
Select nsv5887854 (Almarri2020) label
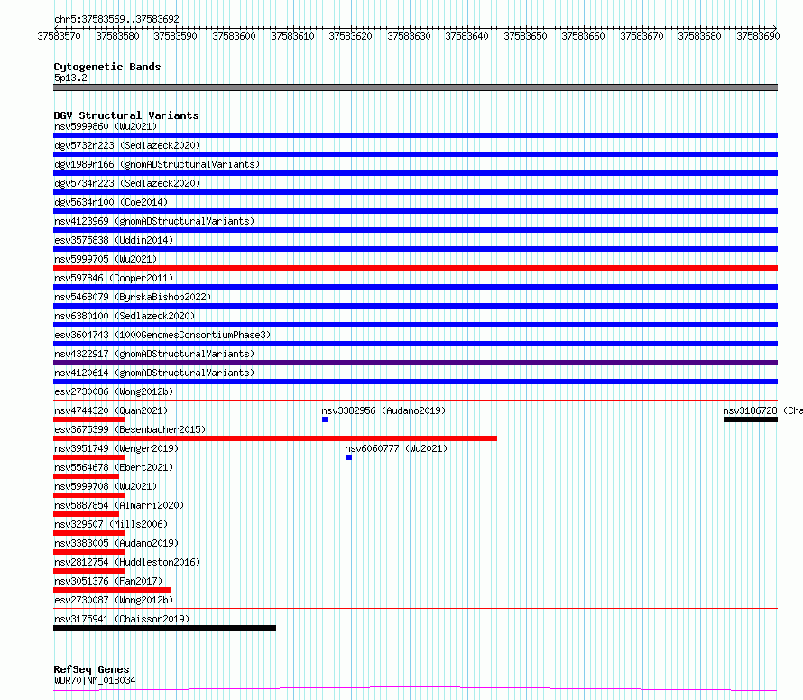click(x=119, y=505)
